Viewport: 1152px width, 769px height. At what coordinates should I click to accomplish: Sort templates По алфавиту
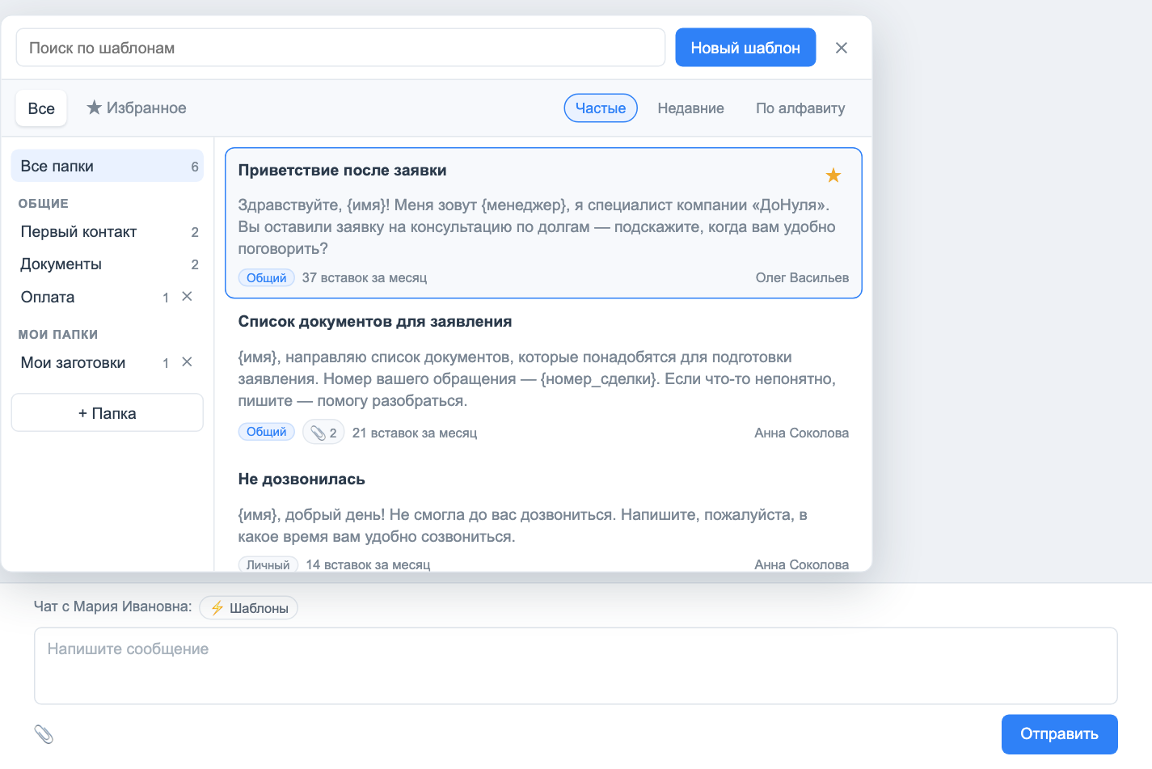(x=800, y=108)
